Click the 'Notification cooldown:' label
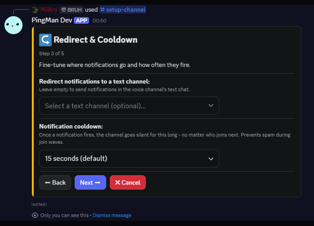The height and width of the screenshot is (226, 314). point(71,126)
